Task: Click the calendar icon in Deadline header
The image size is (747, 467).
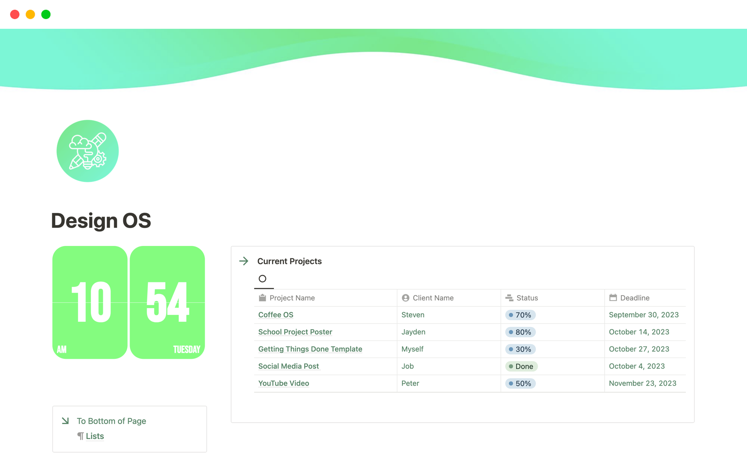Action: pos(613,298)
